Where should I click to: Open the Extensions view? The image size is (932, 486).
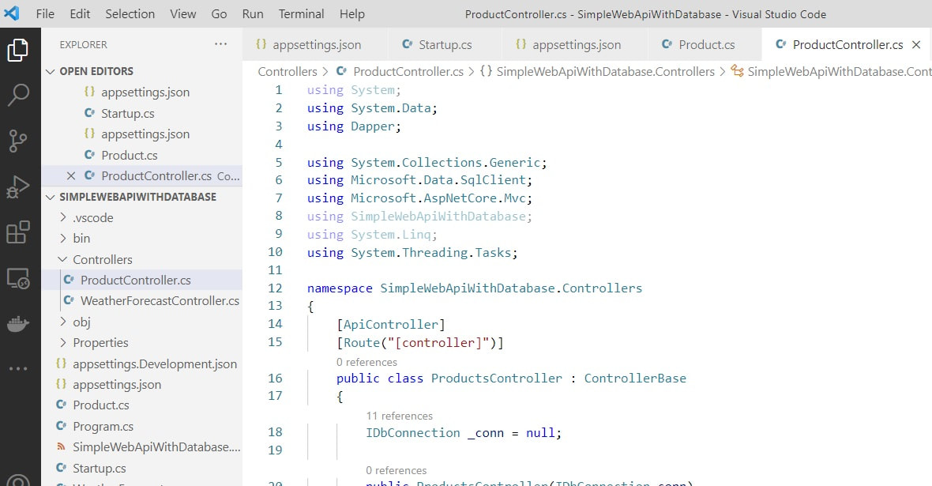click(x=18, y=232)
